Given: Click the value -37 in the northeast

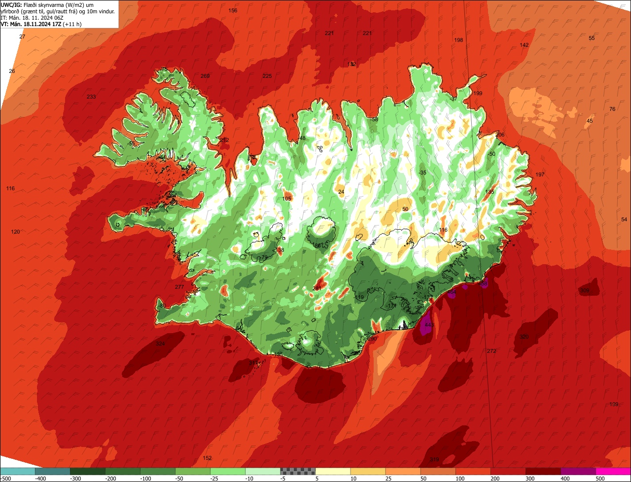Looking at the screenshot, I should point(454,99).
